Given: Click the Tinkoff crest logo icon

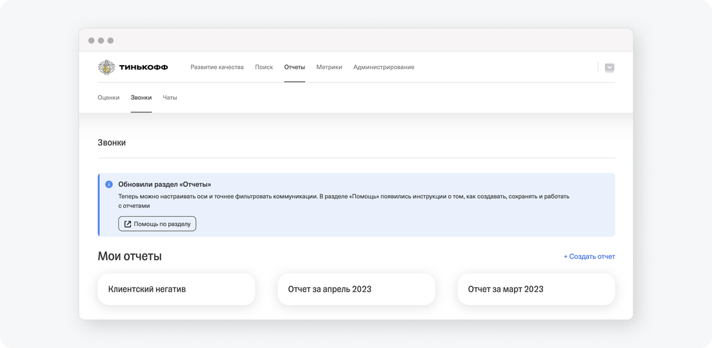Looking at the screenshot, I should pos(106,67).
